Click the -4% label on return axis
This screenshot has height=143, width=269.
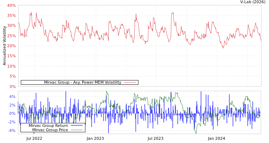[x=11, y=130]
